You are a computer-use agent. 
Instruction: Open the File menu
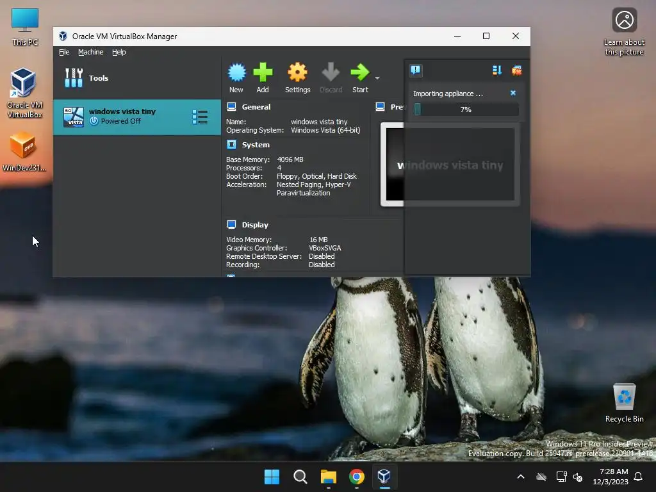(x=64, y=52)
